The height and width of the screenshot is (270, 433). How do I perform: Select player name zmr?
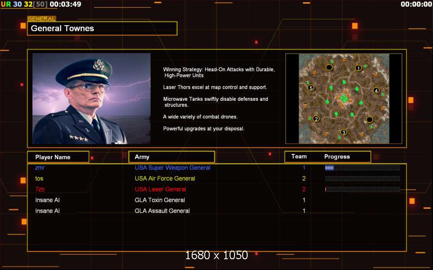click(40, 168)
